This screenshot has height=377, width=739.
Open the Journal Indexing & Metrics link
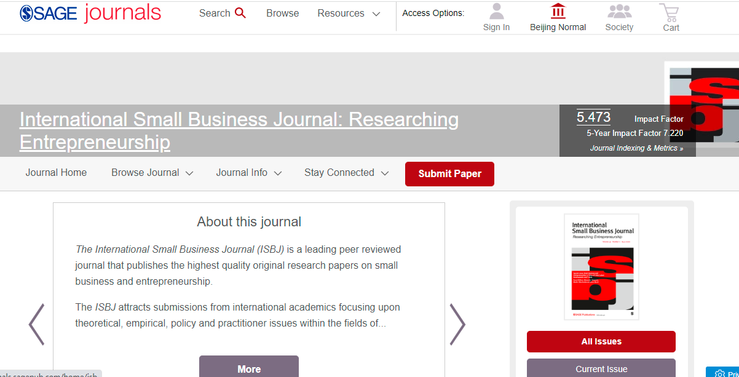[636, 148]
